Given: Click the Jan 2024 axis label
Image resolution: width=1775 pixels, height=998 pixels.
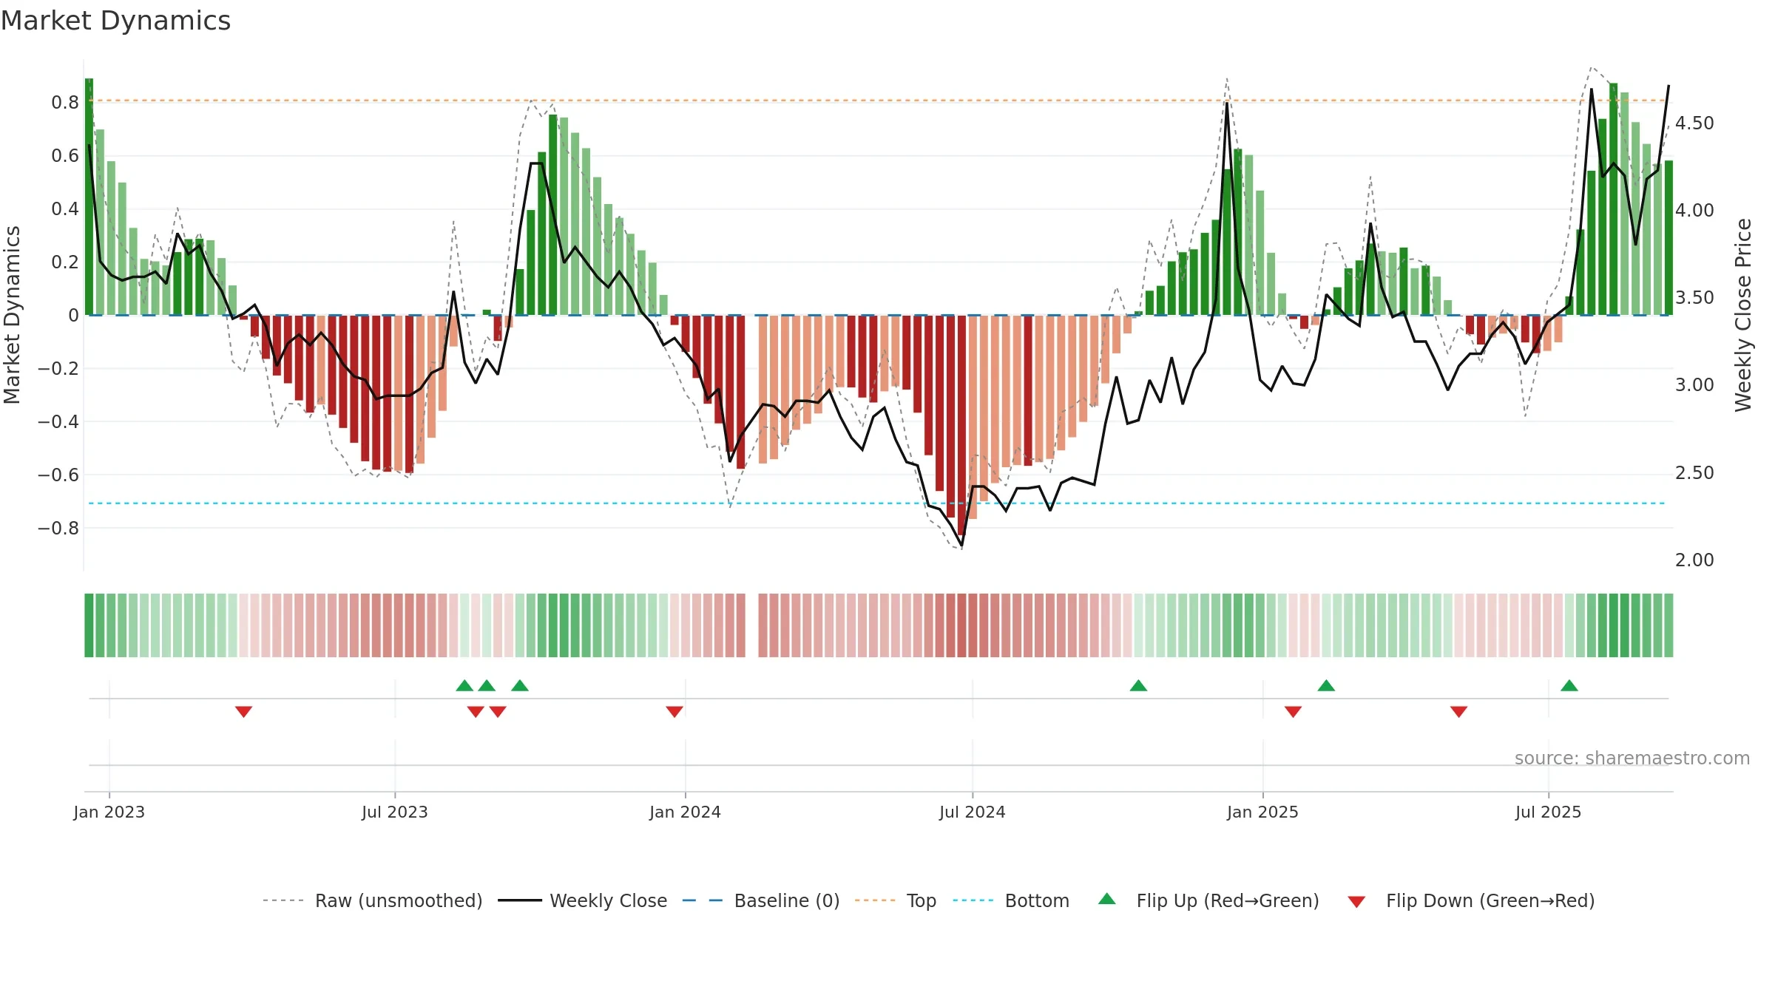Looking at the screenshot, I should tap(685, 812).
